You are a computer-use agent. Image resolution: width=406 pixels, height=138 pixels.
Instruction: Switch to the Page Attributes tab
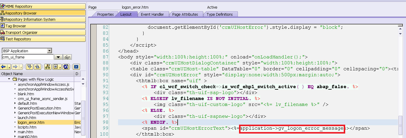tap(185, 14)
